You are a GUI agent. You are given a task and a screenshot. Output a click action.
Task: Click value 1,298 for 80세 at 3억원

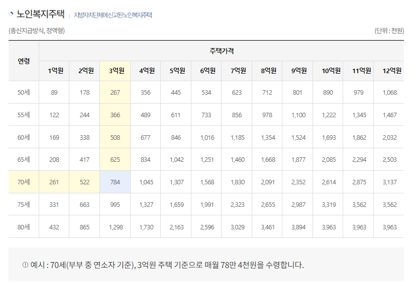(x=116, y=227)
